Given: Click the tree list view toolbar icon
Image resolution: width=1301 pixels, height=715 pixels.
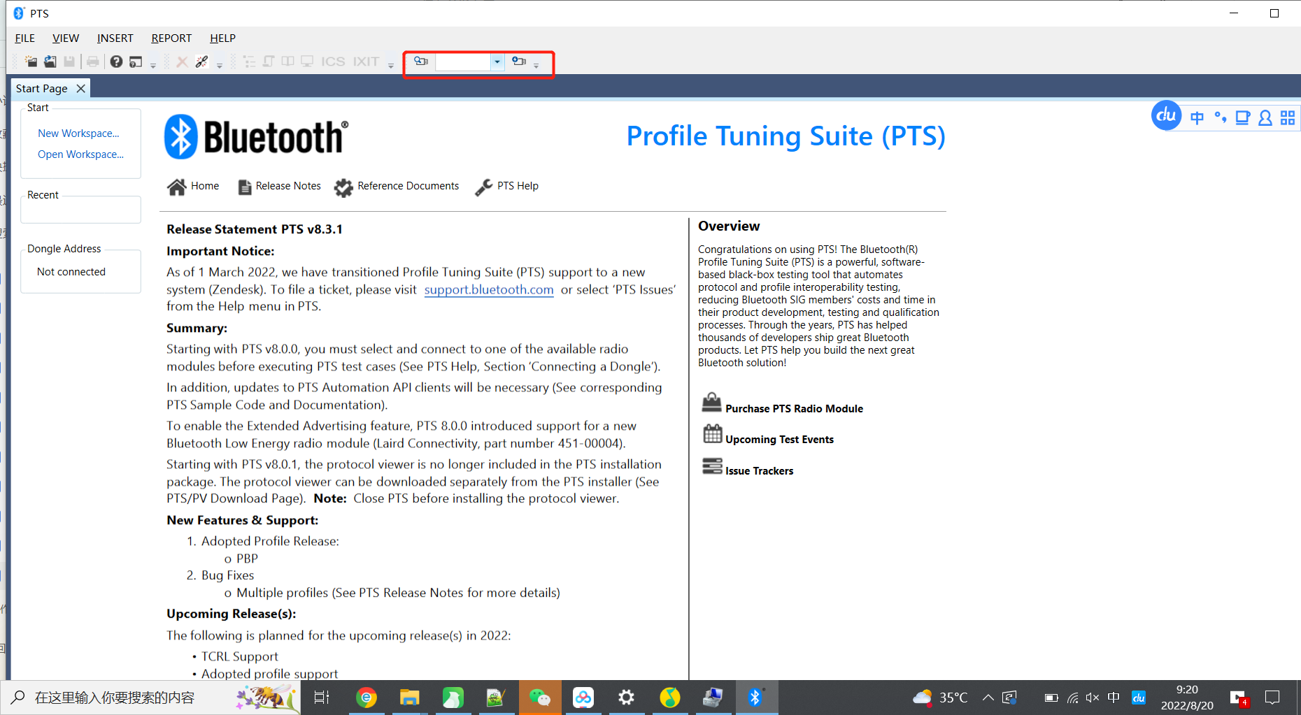Looking at the screenshot, I should [x=249, y=62].
